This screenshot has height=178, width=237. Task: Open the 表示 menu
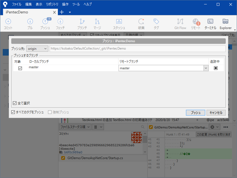tap(39, 4)
